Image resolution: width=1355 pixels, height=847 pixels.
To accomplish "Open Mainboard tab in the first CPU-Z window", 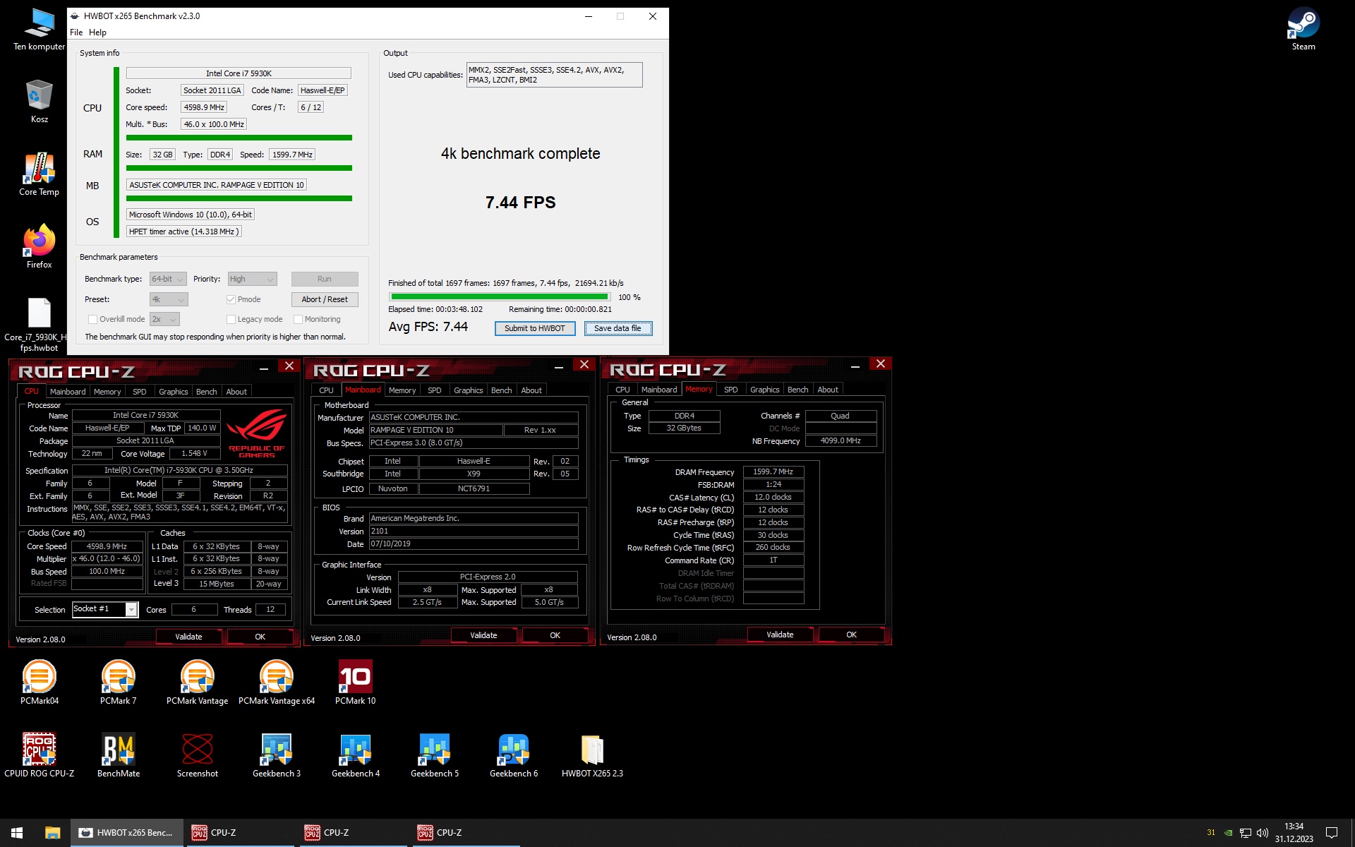I will (68, 392).
